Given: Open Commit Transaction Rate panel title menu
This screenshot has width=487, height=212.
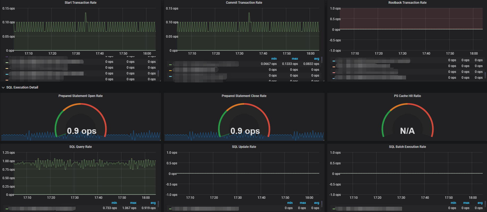Looking at the screenshot, I should 244,3.
